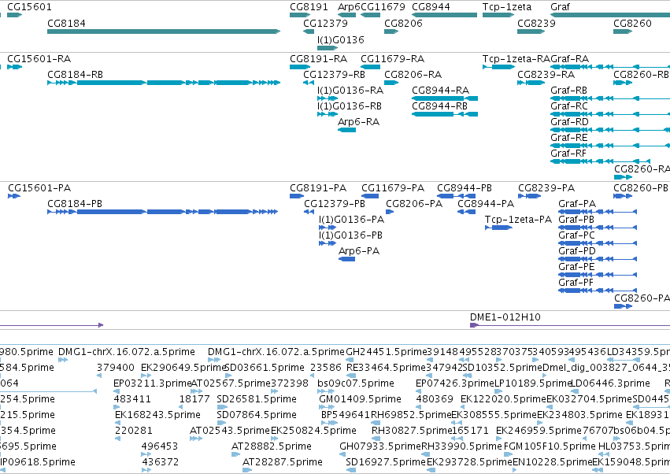This screenshot has width=670, height=474.
Task: Select the CG12379 gene label
Action: click(x=326, y=23)
